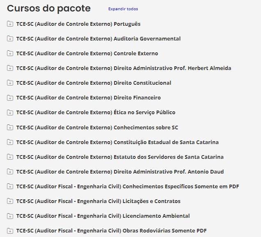The width and height of the screenshot is (261, 237).
Task: Select Licitações e Contratos course title
Action: 98,201
